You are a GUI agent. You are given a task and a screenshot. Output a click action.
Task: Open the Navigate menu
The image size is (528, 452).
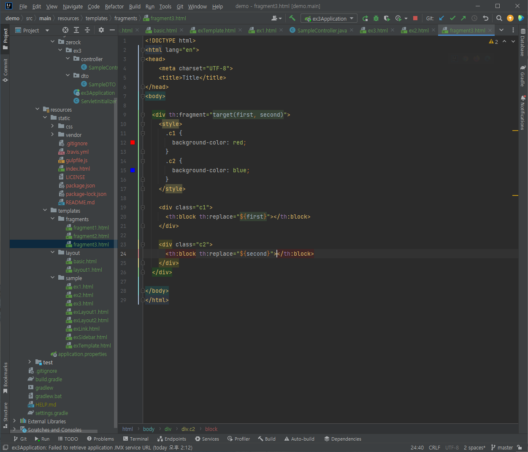click(73, 6)
